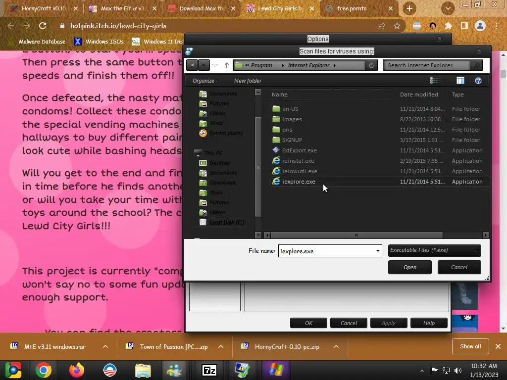Click OK in the Options dialog
The width and height of the screenshot is (507, 380).
pyautogui.click(x=308, y=323)
